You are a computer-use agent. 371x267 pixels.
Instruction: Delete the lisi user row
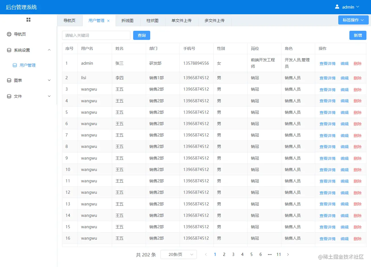point(358,78)
